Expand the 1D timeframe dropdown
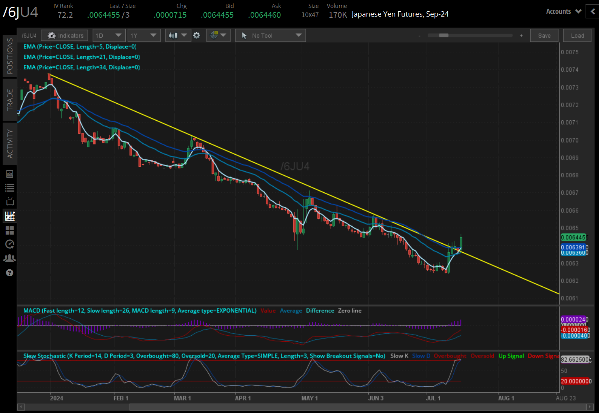 [108, 35]
